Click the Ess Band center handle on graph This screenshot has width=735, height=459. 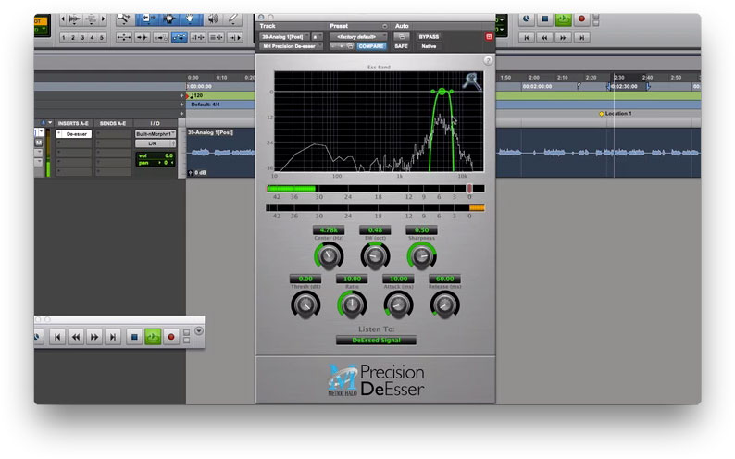coord(442,92)
